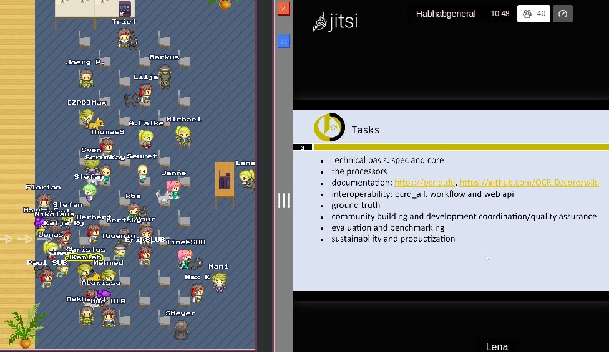
Task: Open the participants list showing 40
Action: [x=533, y=14]
